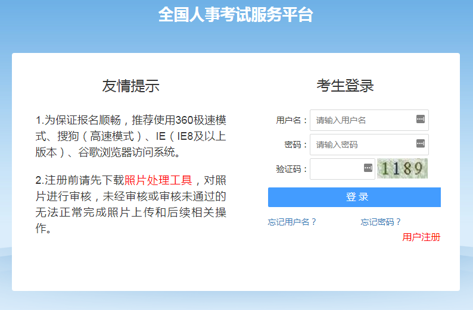Click the autofill icon in password field
The width and height of the screenshot is (473, 310).
[421, 143]
